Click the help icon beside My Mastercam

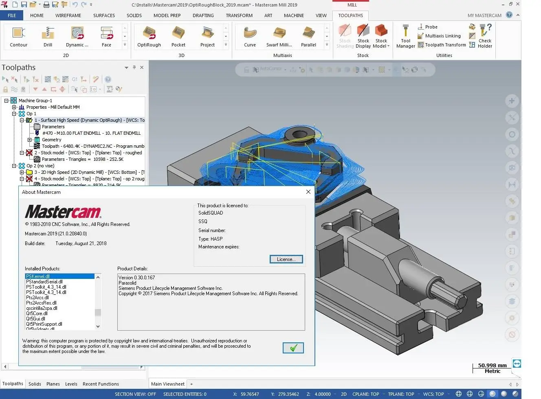[509, 15]
